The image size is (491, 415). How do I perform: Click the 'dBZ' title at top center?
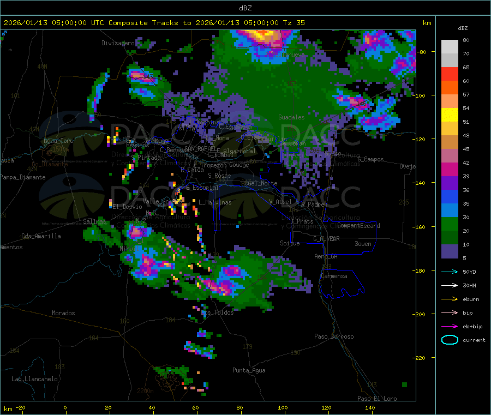(x=245, y=8)
